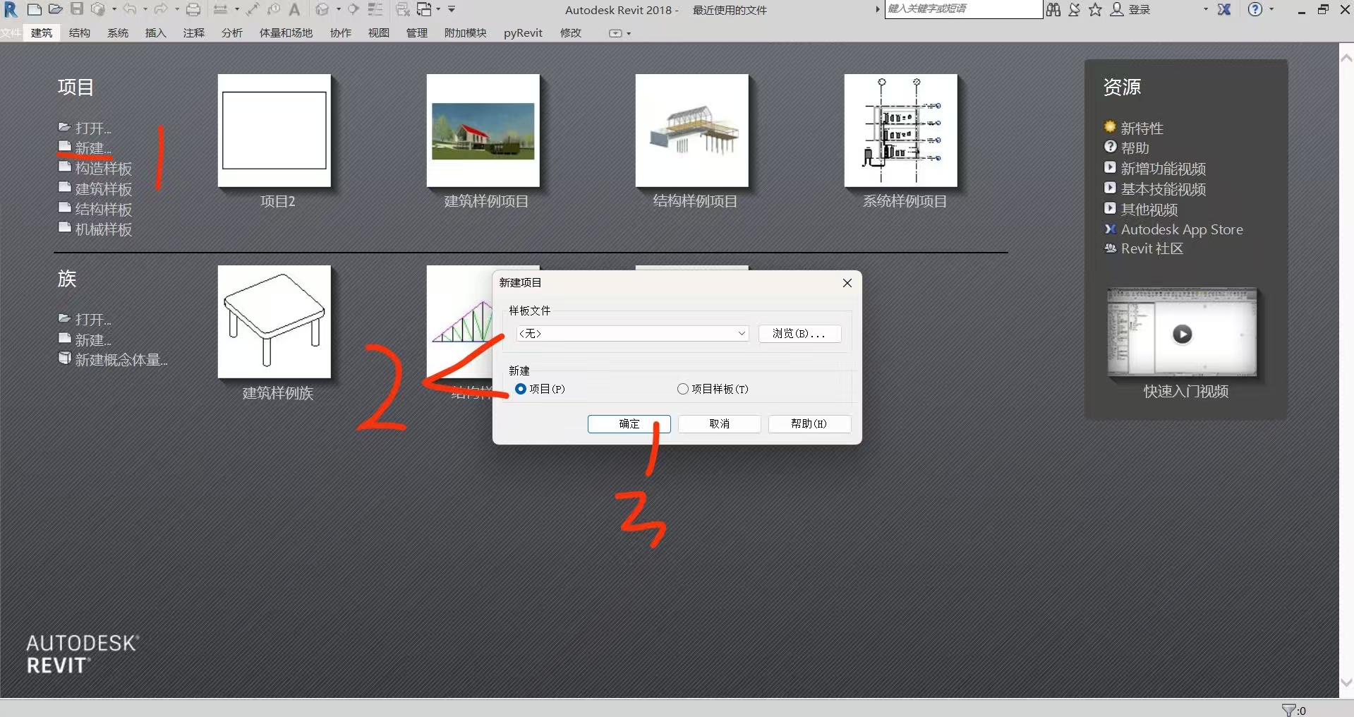Image resolution: width=1354 pixels, height=717 pixels.
Task: Click the 确定 button in dialog
Action: pyautogui.click(x=629, y=423)
